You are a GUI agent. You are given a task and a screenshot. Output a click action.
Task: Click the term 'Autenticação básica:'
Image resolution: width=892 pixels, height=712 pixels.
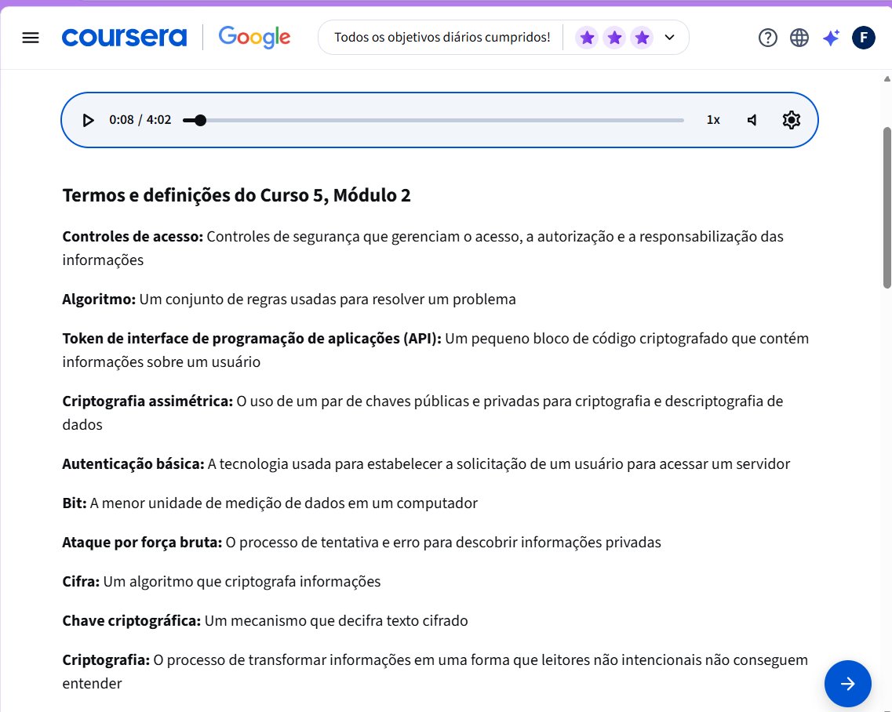pyautogui.click(x=133, y=464)
